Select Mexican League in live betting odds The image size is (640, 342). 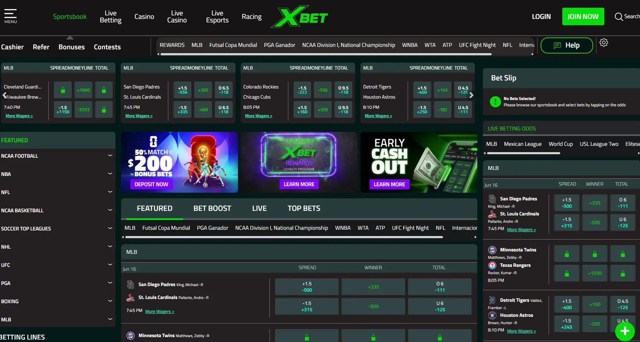pos(523,144)
